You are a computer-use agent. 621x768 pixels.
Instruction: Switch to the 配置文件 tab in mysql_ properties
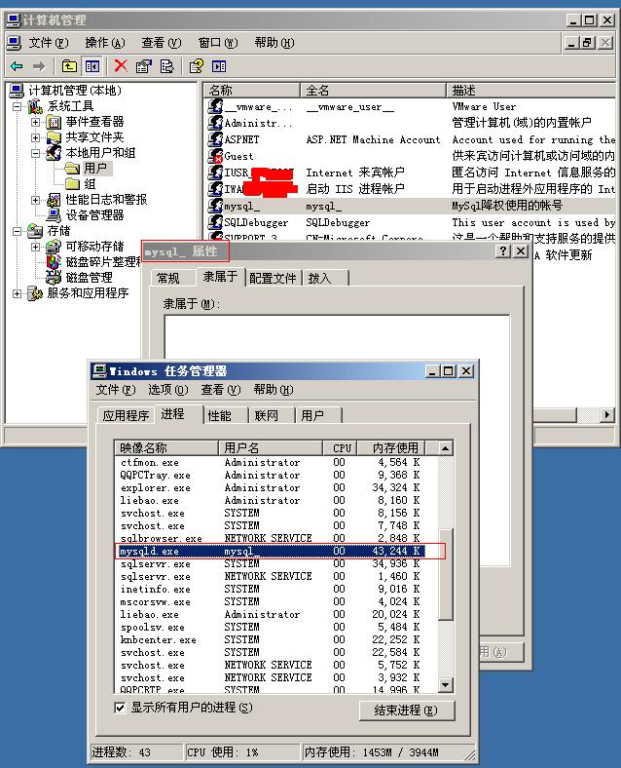point(273,278)
